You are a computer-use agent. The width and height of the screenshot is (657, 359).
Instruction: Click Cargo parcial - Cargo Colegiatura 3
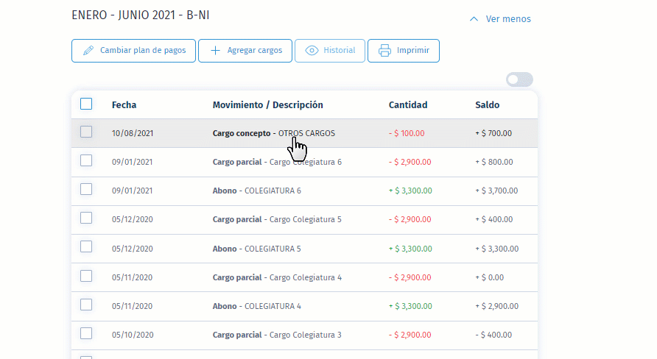(277, 335)
